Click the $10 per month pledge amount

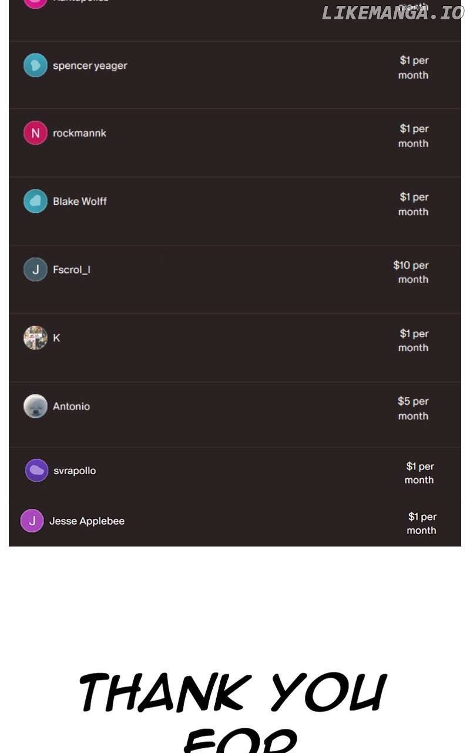point(411,272)
